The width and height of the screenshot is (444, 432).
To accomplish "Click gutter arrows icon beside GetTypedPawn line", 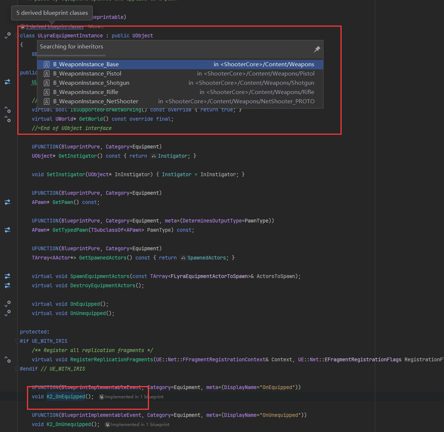I will pyautogui.click(x=7, y=230).
